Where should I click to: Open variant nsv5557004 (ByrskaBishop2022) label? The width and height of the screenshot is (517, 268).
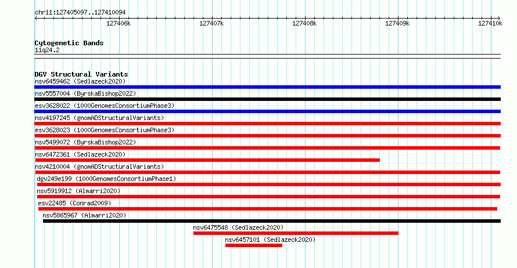85,93
